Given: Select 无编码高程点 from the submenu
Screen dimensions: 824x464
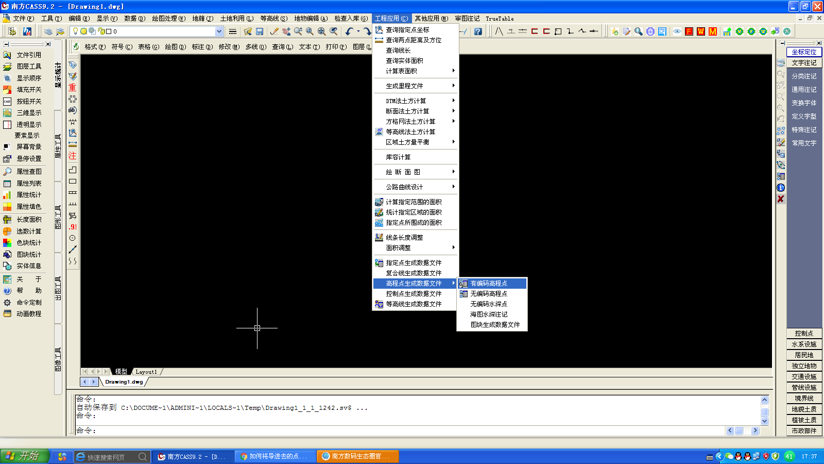Looking at the screenshot, I should (489, 294).
